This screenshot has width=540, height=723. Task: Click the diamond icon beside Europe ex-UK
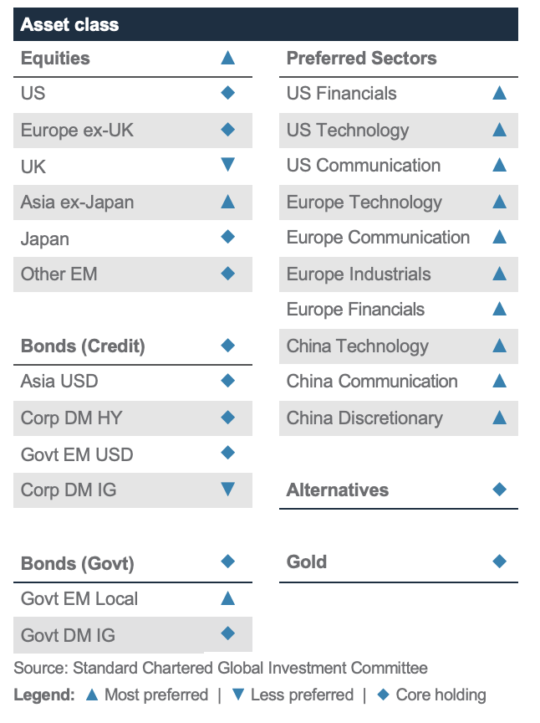[227, 130]
